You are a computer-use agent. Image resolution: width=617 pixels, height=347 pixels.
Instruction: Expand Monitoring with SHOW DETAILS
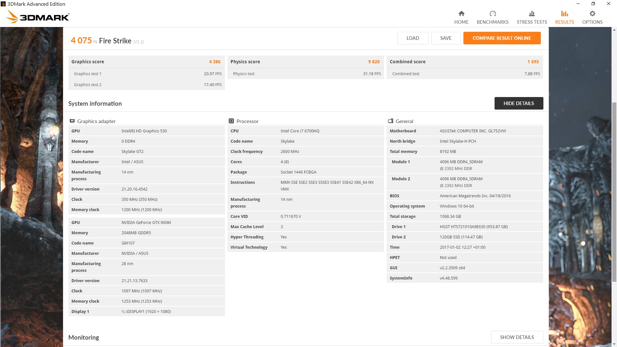click(x=517, y=337)
